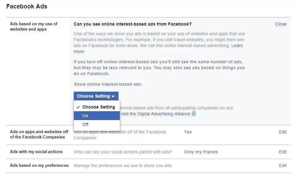297x178 pixels.
Task: Visit the Digital Advertising Alliance link
Action: [156, 114]
